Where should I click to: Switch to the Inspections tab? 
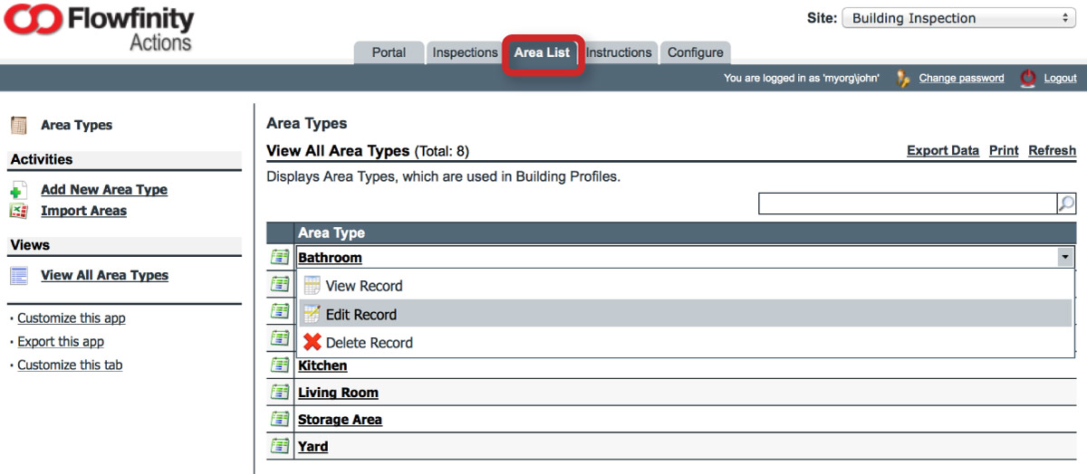(x=465, y=52)
